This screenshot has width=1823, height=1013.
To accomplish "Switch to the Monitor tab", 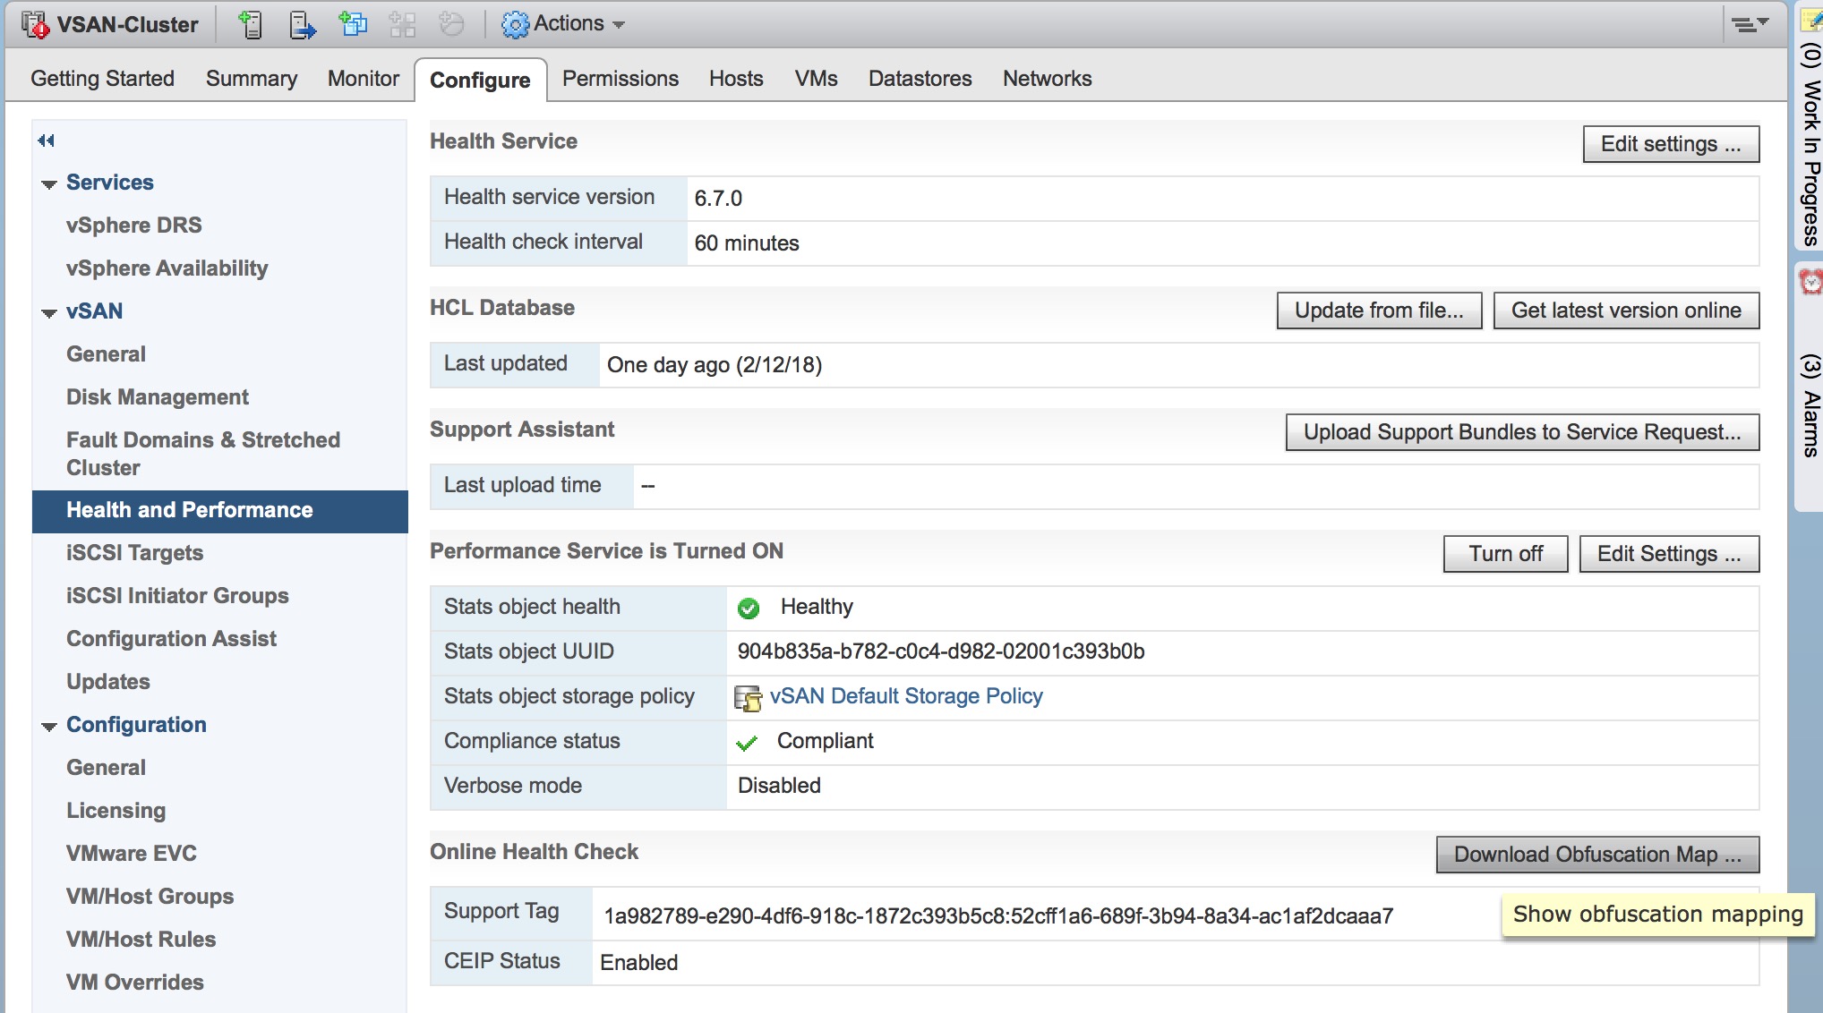I will click(363, 79).
